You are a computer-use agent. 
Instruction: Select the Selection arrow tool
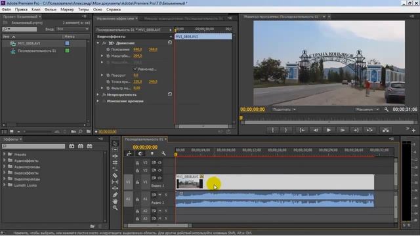click(x=115, y=144)
